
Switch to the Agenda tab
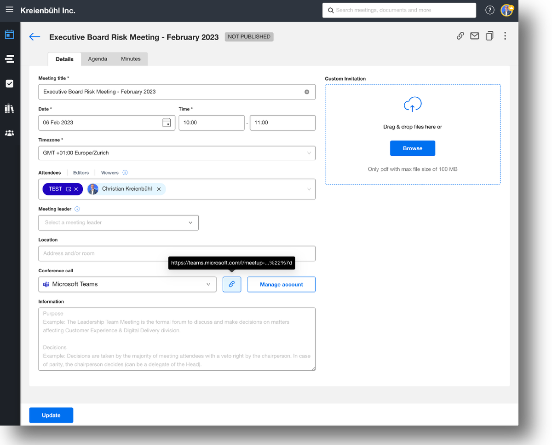coord(97,59)
